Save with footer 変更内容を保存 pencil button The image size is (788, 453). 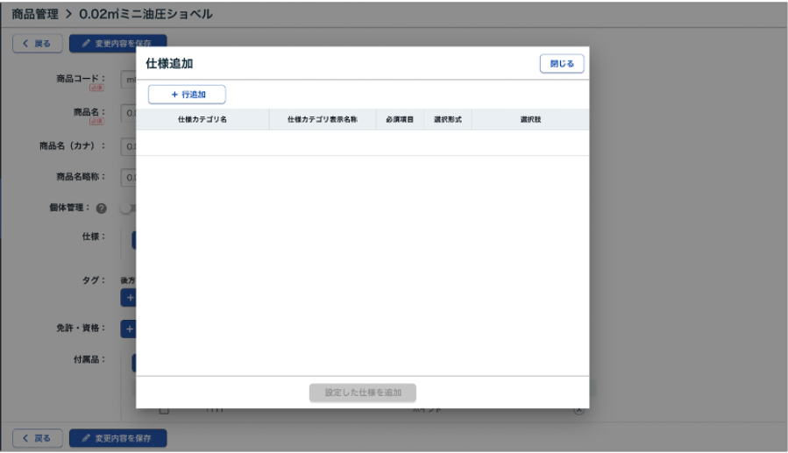point(117,438)
